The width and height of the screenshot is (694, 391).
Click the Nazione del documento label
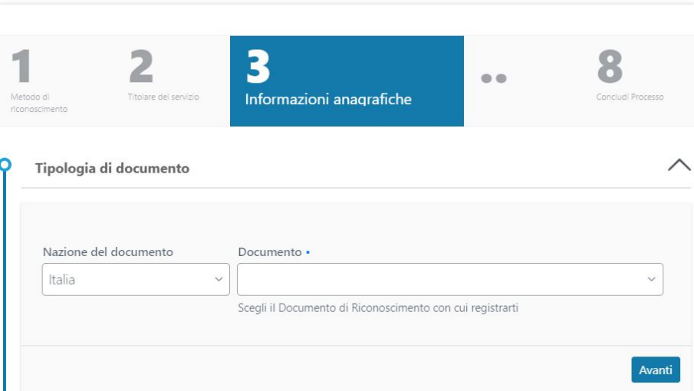tap(108, 252)
